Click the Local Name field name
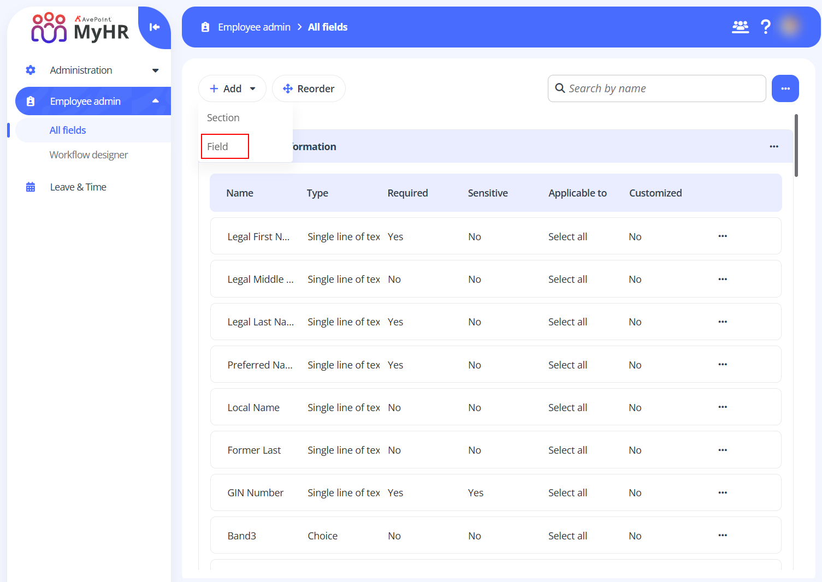The width and height of the screenshot is (822, 582). [253, 407]
